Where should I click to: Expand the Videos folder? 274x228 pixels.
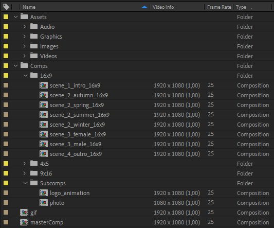(25, 56)
